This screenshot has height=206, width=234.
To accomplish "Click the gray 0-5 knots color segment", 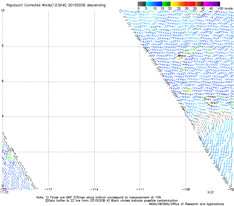I will (142, 4).
